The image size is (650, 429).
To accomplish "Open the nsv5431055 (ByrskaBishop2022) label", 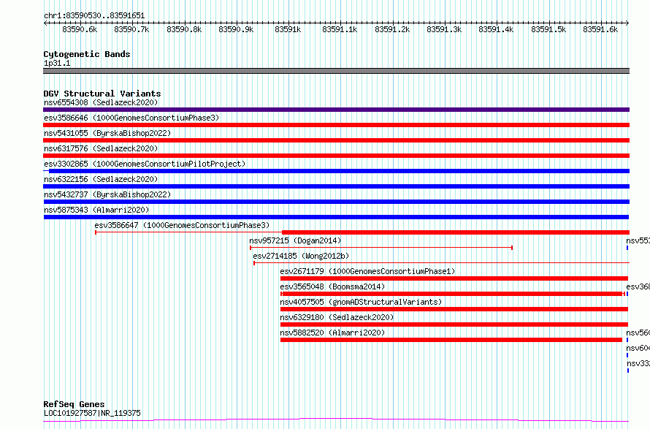I will [x=107, y=133].
